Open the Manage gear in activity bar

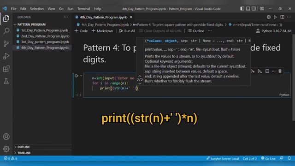pos(6,149)
